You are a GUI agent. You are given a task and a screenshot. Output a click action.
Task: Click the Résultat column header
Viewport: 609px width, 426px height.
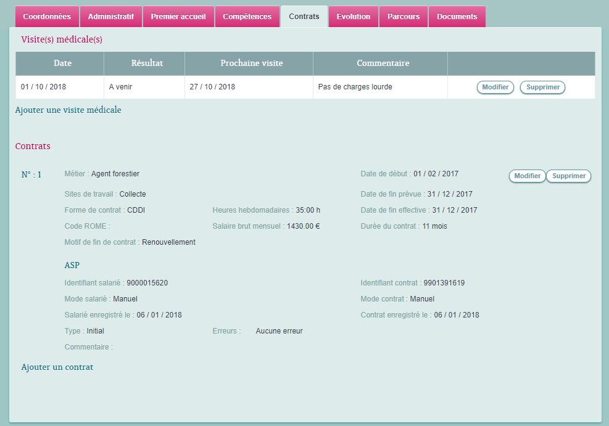click(147, 63)
